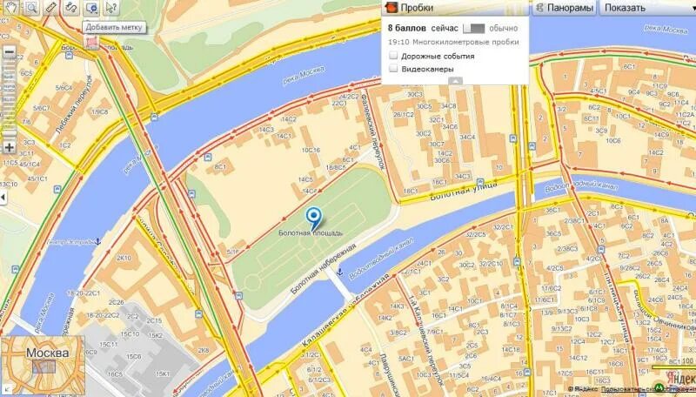Open the route planning tool
This screenshot has width=696, height=397.
pos(71,7)
